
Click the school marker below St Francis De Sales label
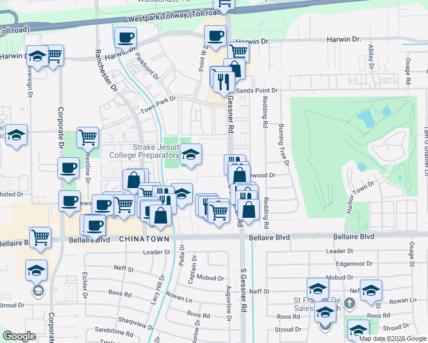coord(325,313)
